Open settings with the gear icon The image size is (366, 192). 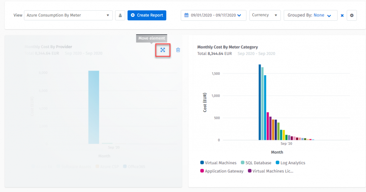(352, 15)
